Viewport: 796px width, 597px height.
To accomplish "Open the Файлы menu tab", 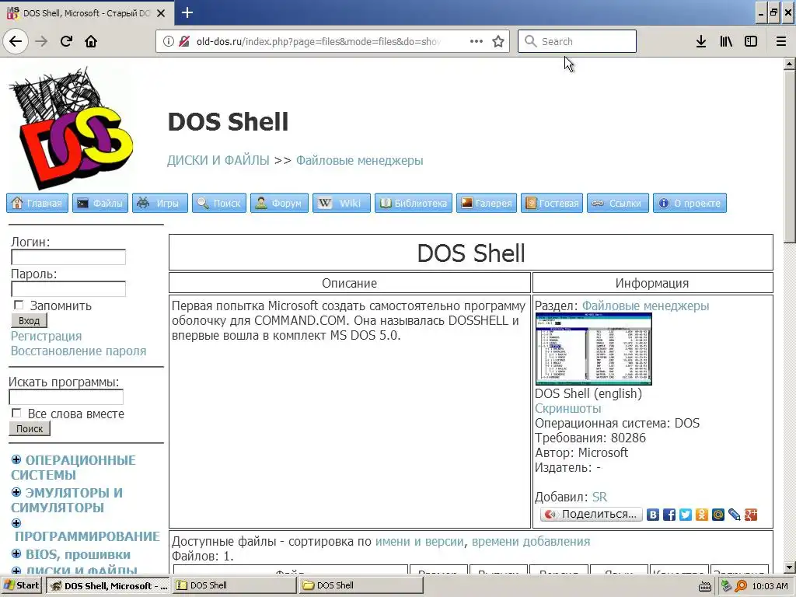I will tap(100, 203).
